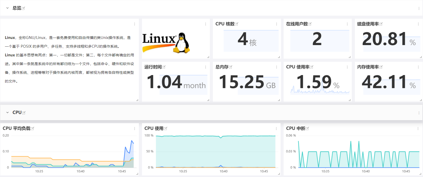Click the dip in the CPU 使用 chart line
Viewport: 423px width, 177px height.
coord(221,138)
